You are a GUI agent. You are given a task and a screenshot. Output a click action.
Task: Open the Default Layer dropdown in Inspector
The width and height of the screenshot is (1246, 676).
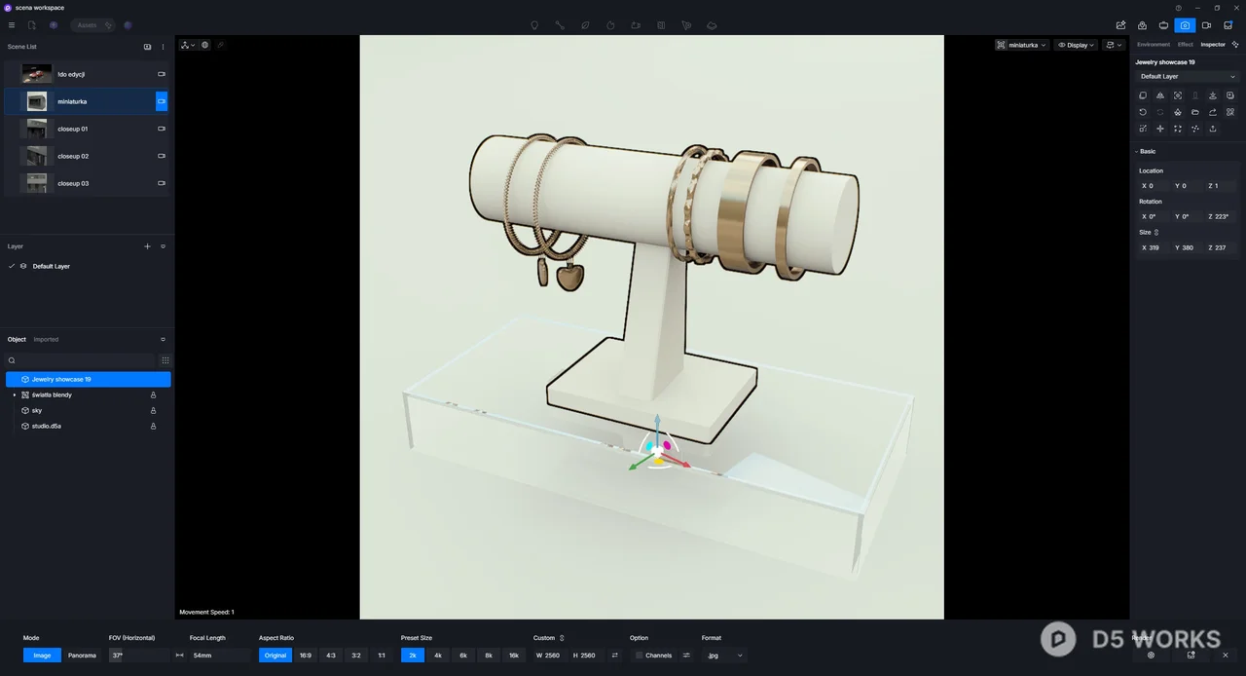(x=1188, y=76)
